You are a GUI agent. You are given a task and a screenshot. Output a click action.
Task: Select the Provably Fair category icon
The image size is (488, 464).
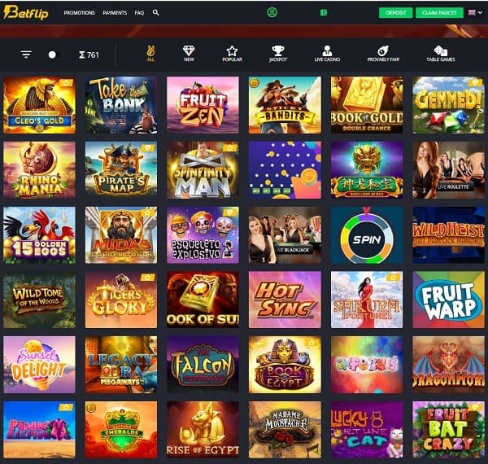[x=383, y=54]
